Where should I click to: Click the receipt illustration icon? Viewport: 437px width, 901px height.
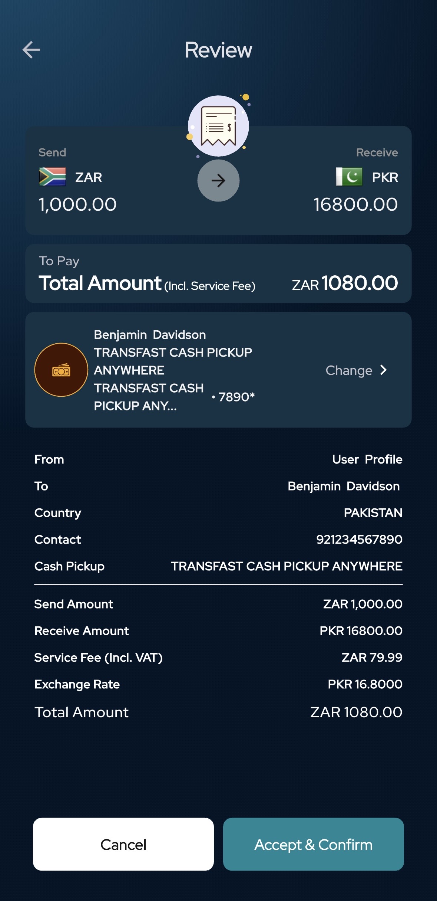[x=218, y=126]
